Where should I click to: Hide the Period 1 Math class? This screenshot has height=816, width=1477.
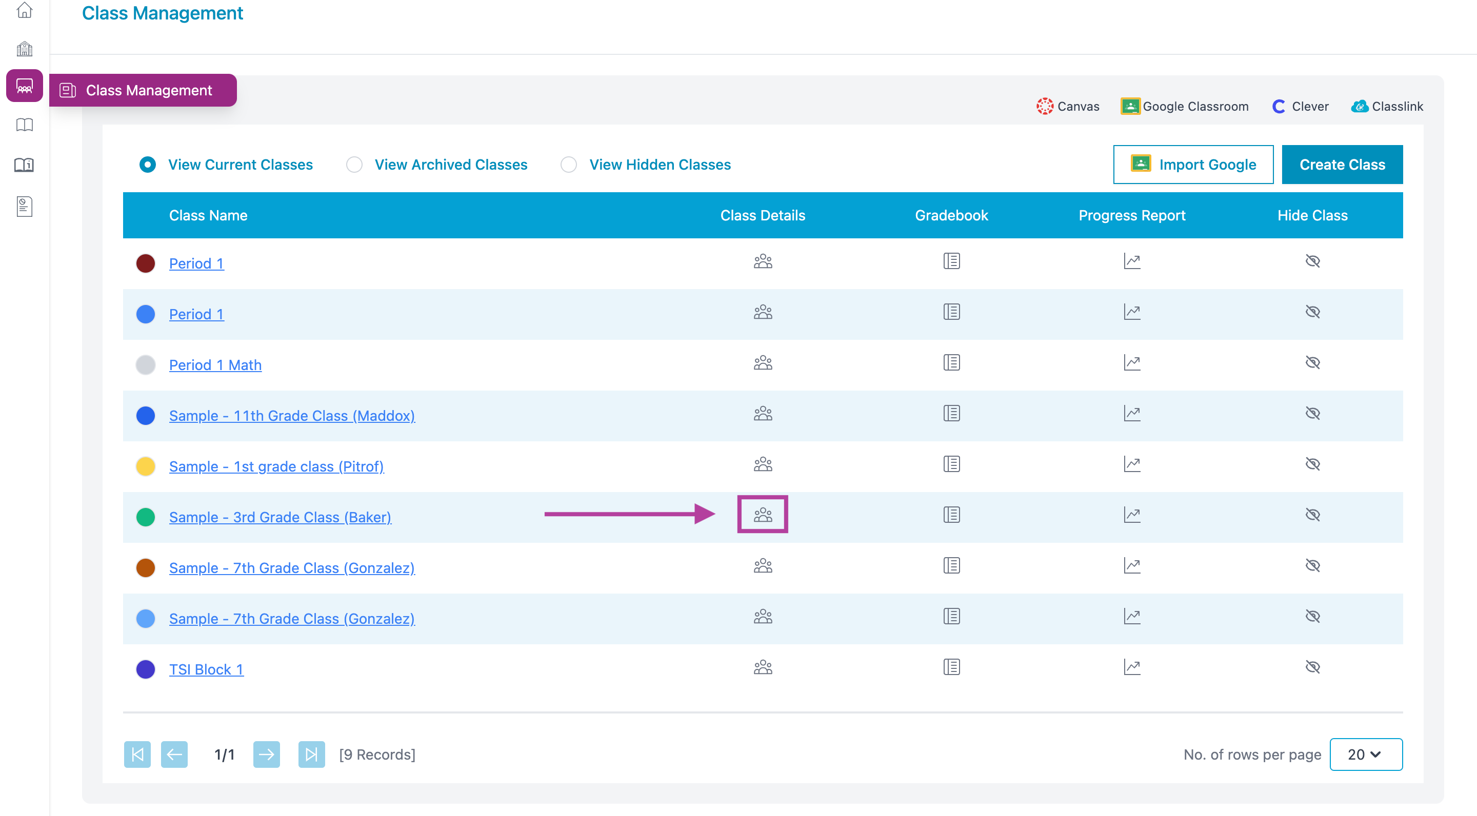pyautogui.click(x=1312, y=363)
